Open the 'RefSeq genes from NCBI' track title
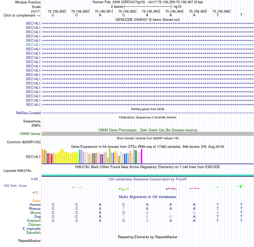This screenshot has height=247, width=254. click(x=148, y=109)
